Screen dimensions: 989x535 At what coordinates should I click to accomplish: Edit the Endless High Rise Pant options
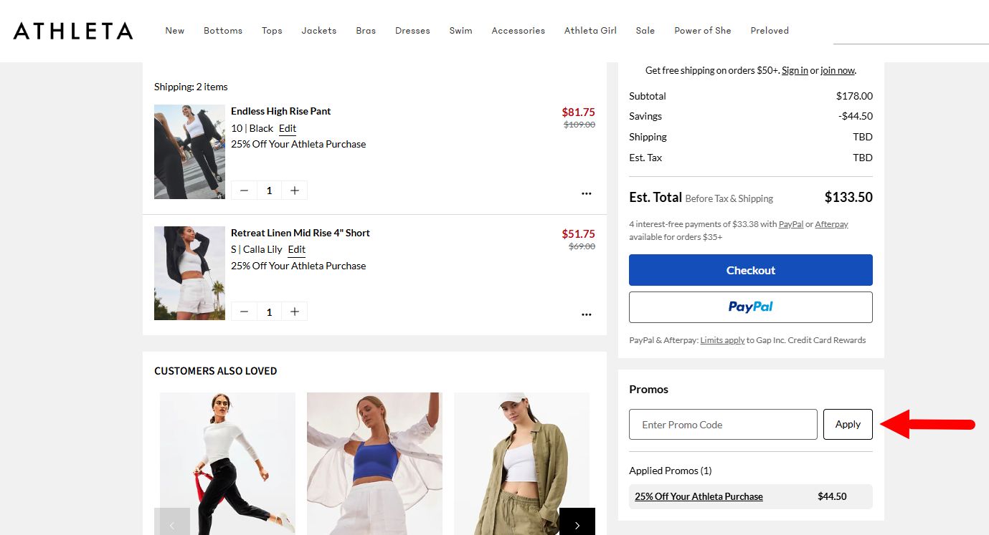287,128
